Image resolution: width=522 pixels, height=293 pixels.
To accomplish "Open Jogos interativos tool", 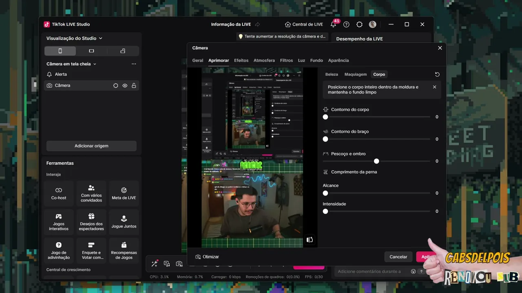I will click(59, 222).
